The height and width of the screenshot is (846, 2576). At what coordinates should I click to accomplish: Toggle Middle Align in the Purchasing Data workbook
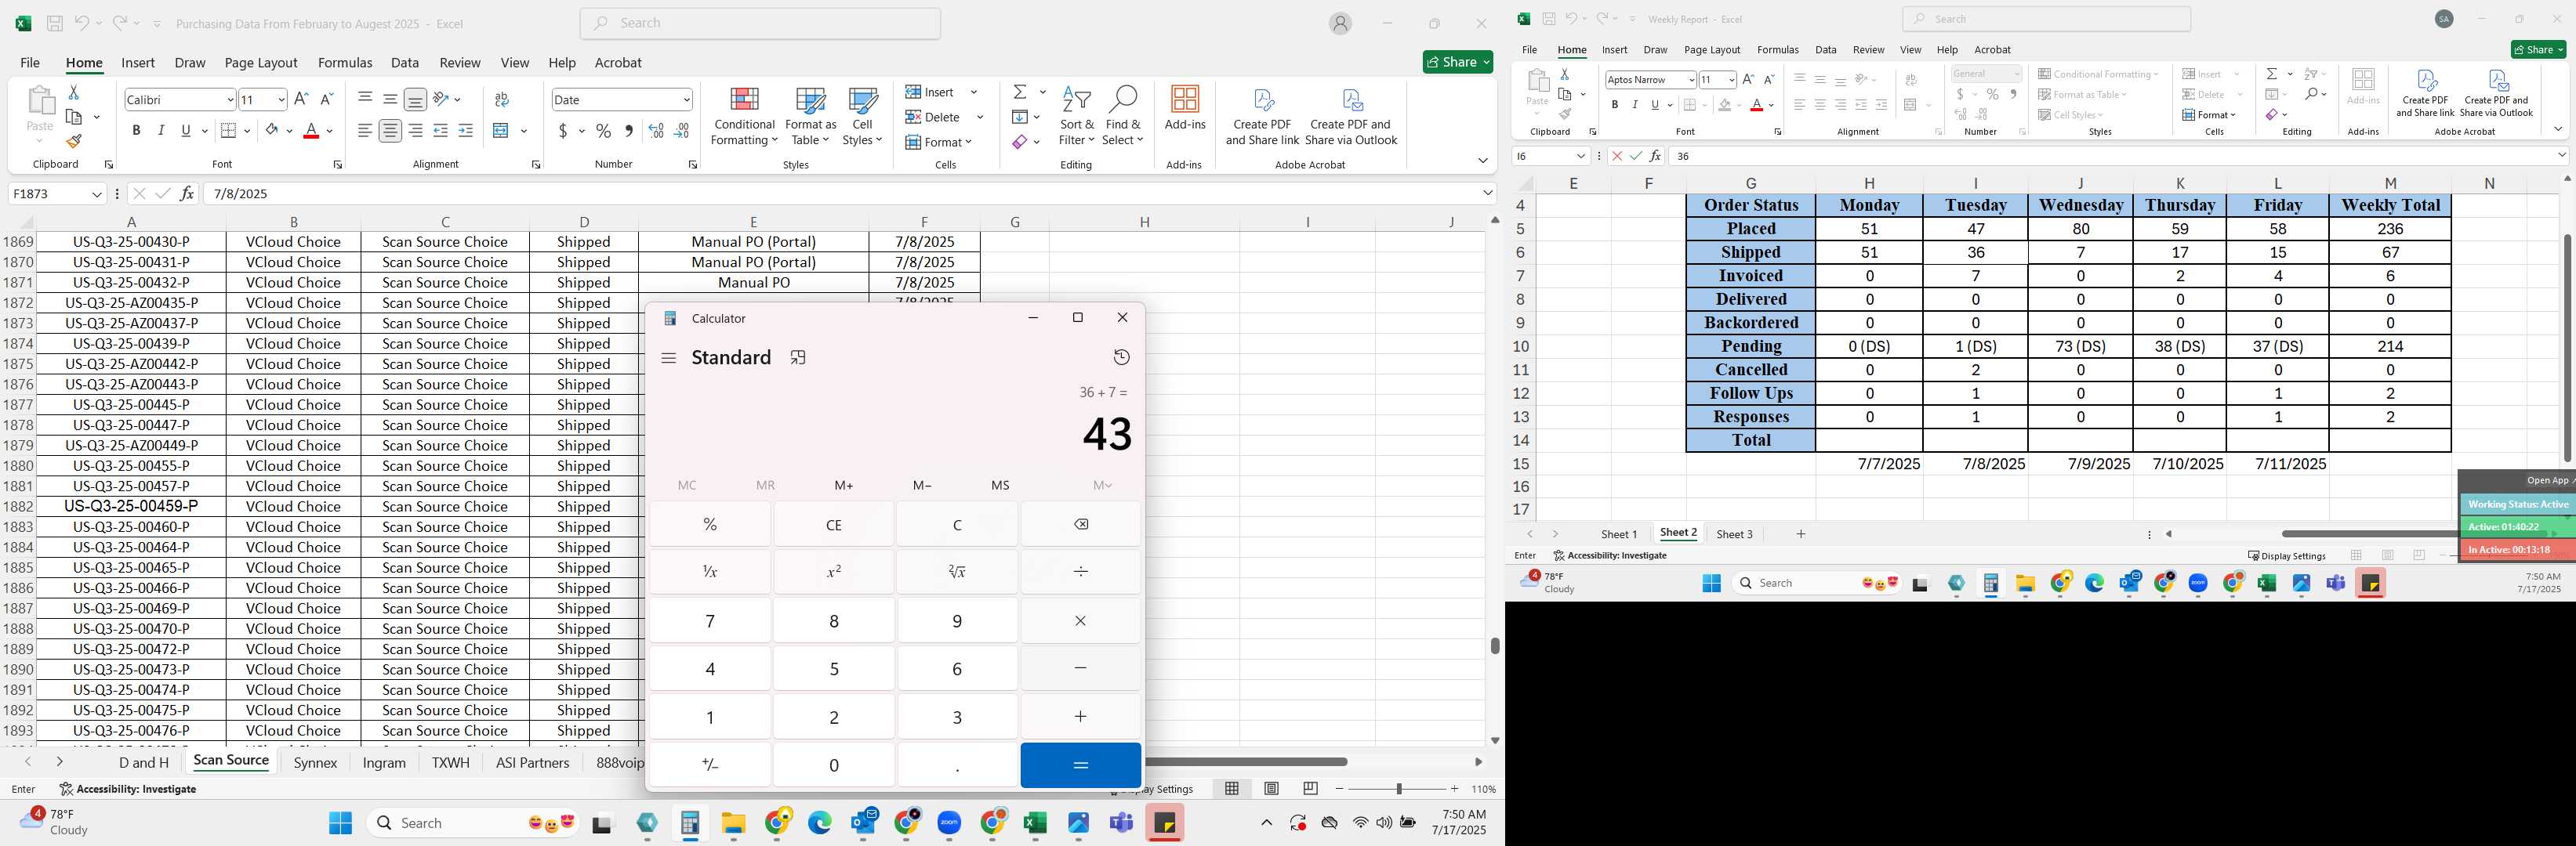[390, 99]
